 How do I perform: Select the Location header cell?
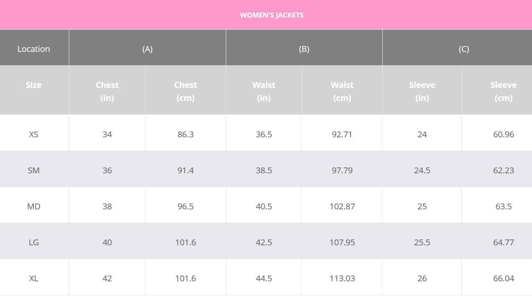click(x=34, y=49)
